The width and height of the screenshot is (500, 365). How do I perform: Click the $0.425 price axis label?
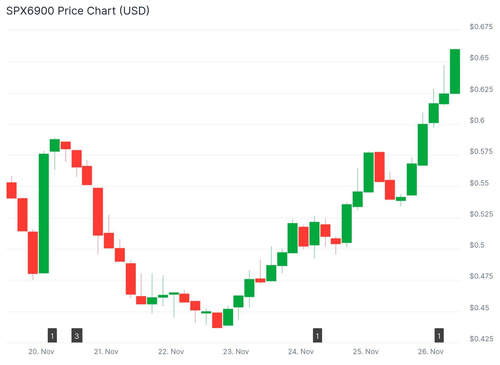tap(481, 339)
